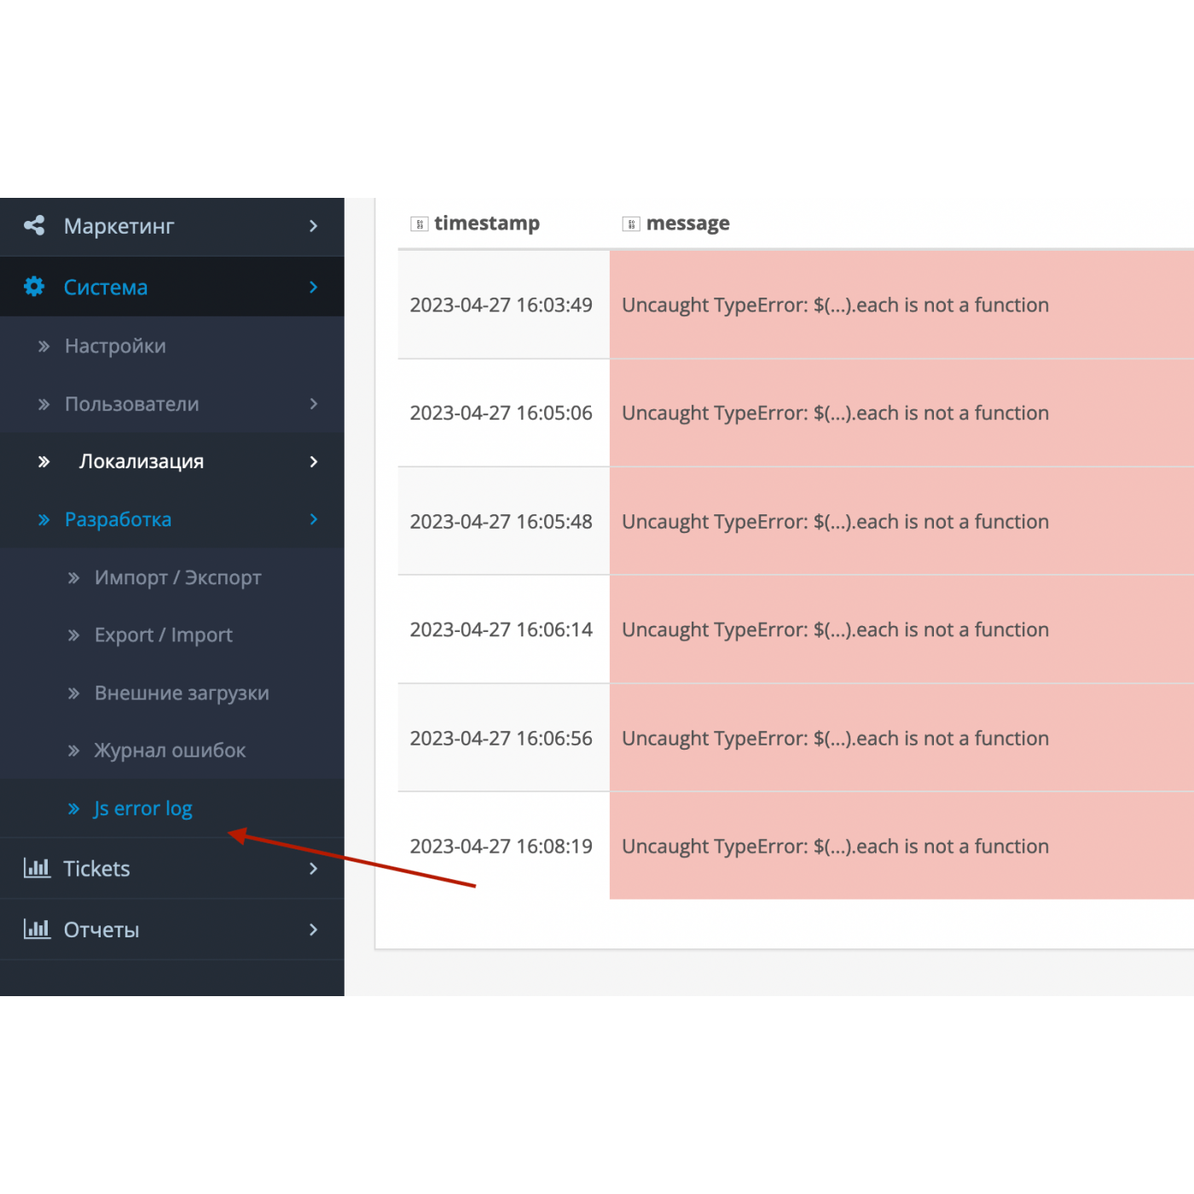
Task: Expand Локализация submenu chevron
Action: pyautogui.click(x=313, y=461)
